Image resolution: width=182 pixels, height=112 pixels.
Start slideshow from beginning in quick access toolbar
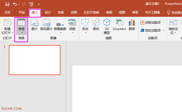[31, 4]
